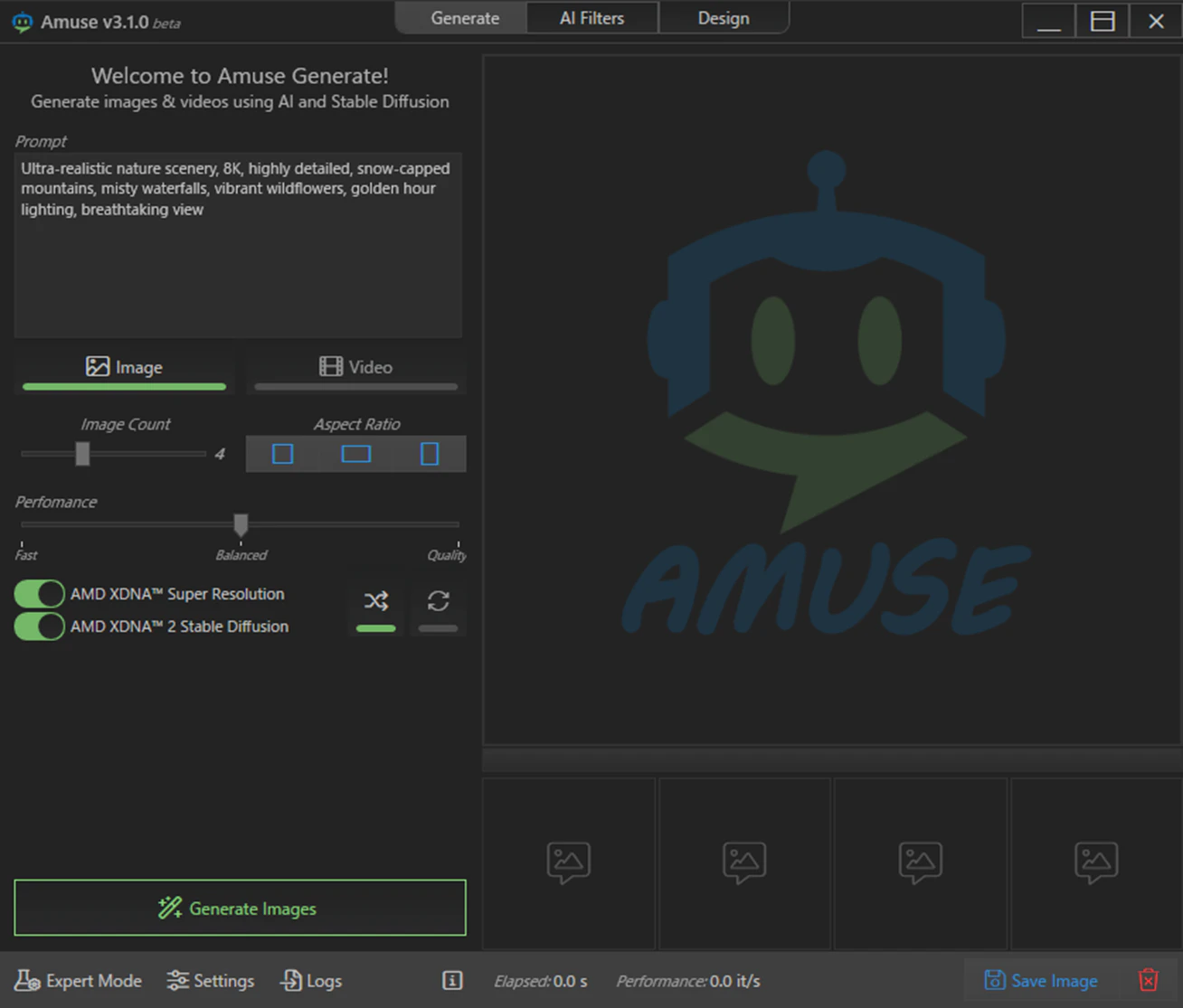Select the Video generation mode tab
Screen dimensions: 1183x1008
(x=356, y=368)
